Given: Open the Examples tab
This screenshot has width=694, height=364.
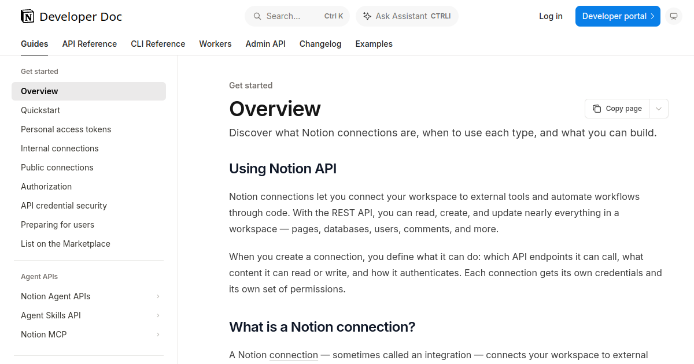Looking at the screenshot, I should point(374,44).
